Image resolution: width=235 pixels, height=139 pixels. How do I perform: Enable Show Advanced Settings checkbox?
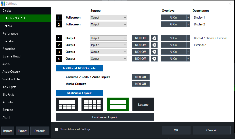point(57,129)
